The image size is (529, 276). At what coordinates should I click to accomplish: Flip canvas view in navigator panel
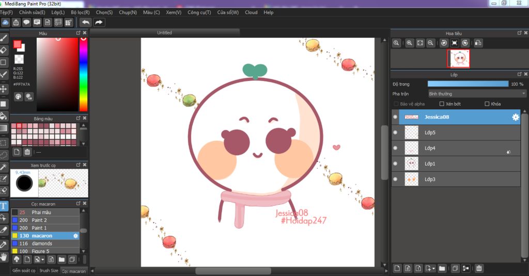(x=478, y=43)
